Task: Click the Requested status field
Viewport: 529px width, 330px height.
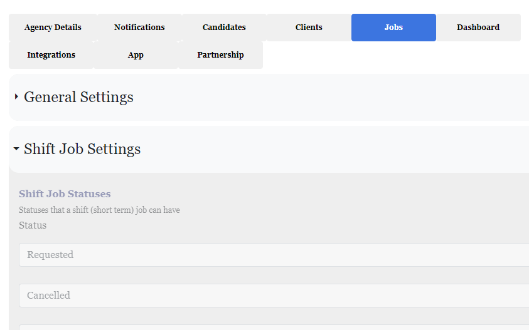Action: (274, 255)
